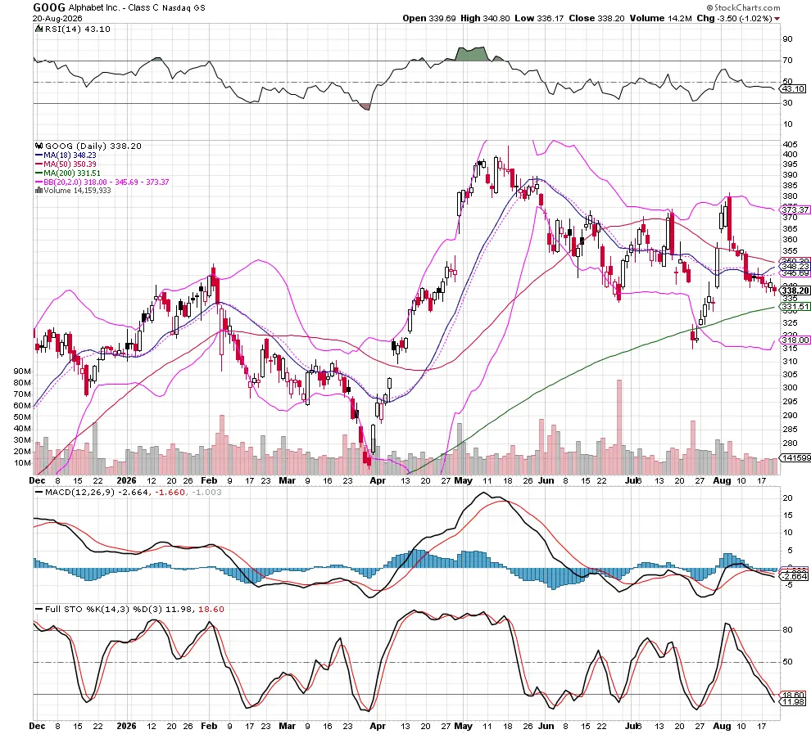Screen dimensions: 811x734
Task: Click the blue line marker for MA(18)
Action: pyautogui.click(x=39, y=155)
